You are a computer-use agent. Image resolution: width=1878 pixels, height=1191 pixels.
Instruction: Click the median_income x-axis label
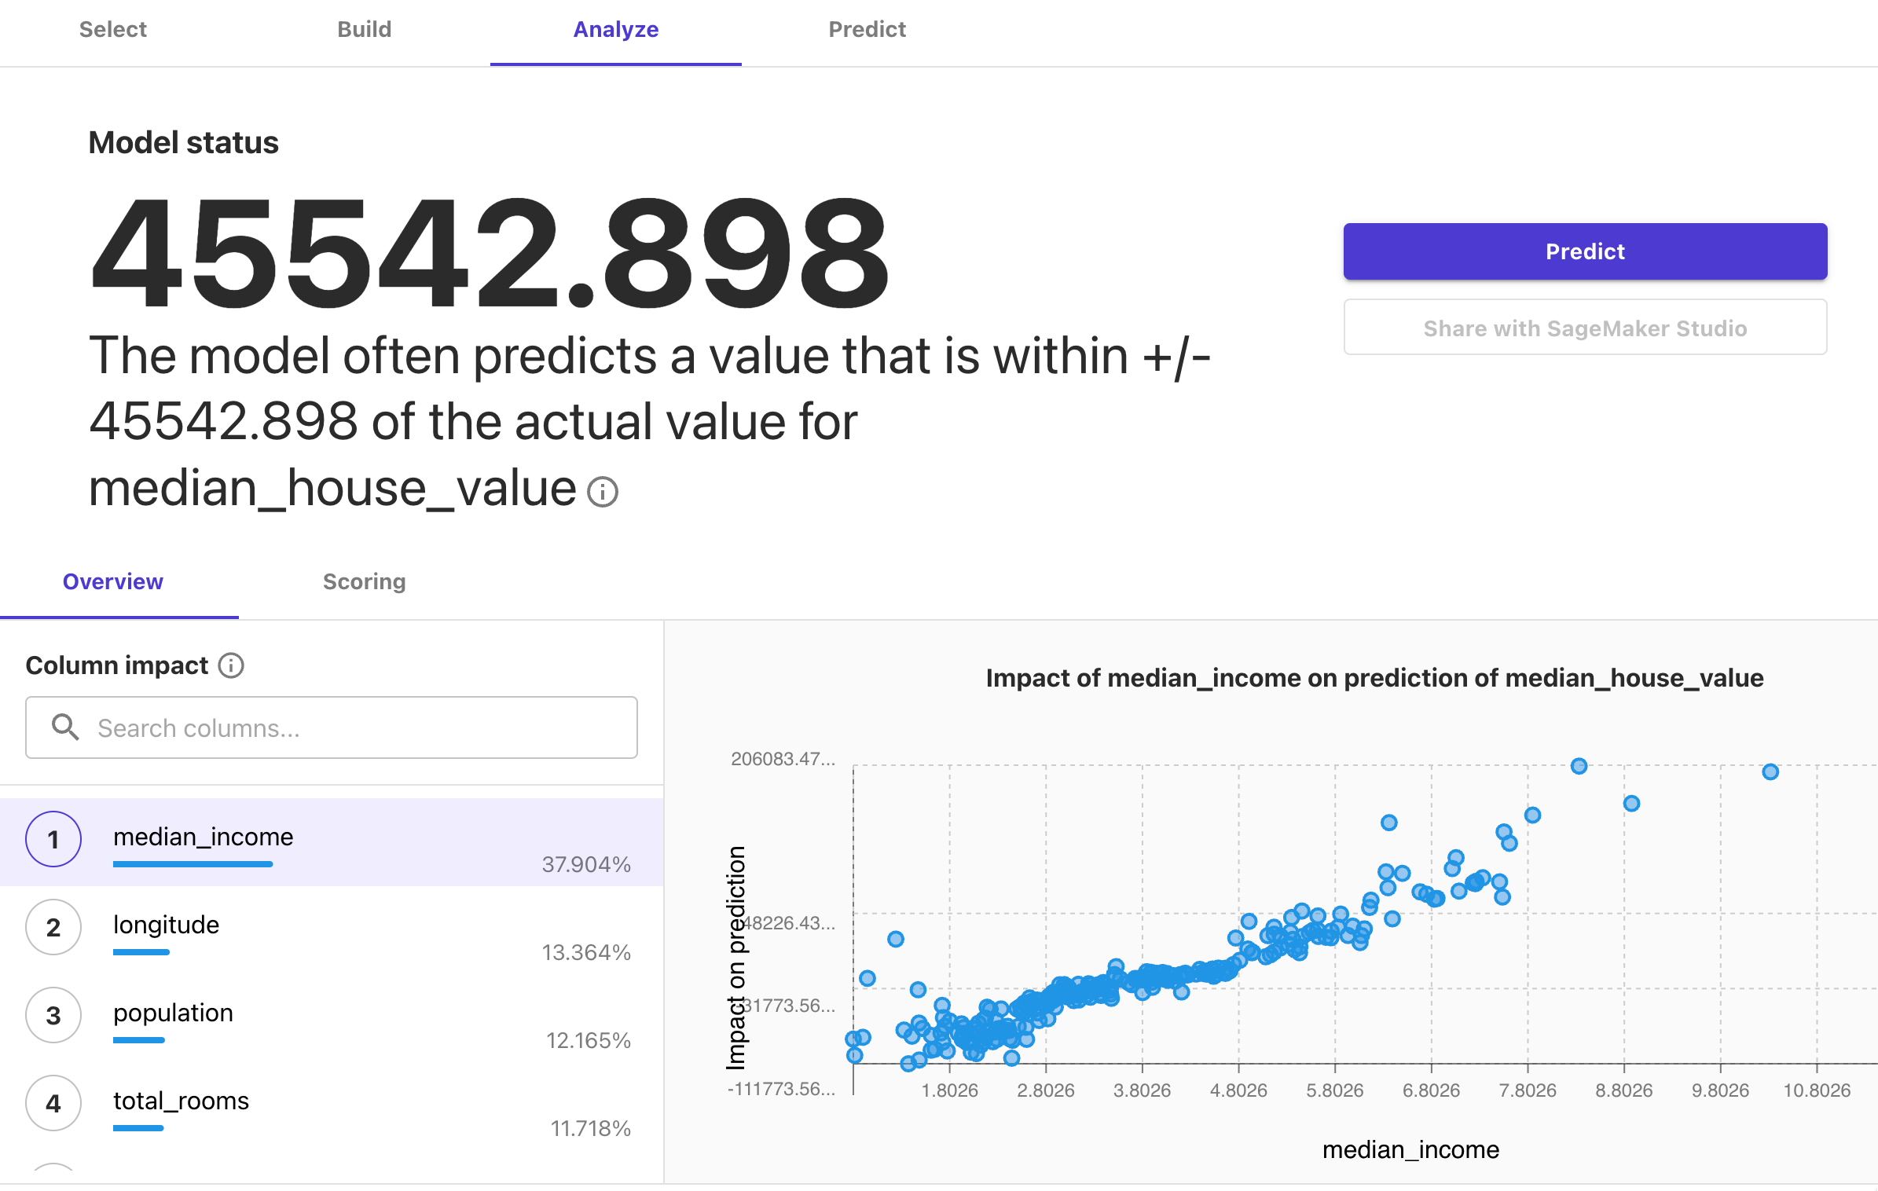click(x=1410, y=1149)
